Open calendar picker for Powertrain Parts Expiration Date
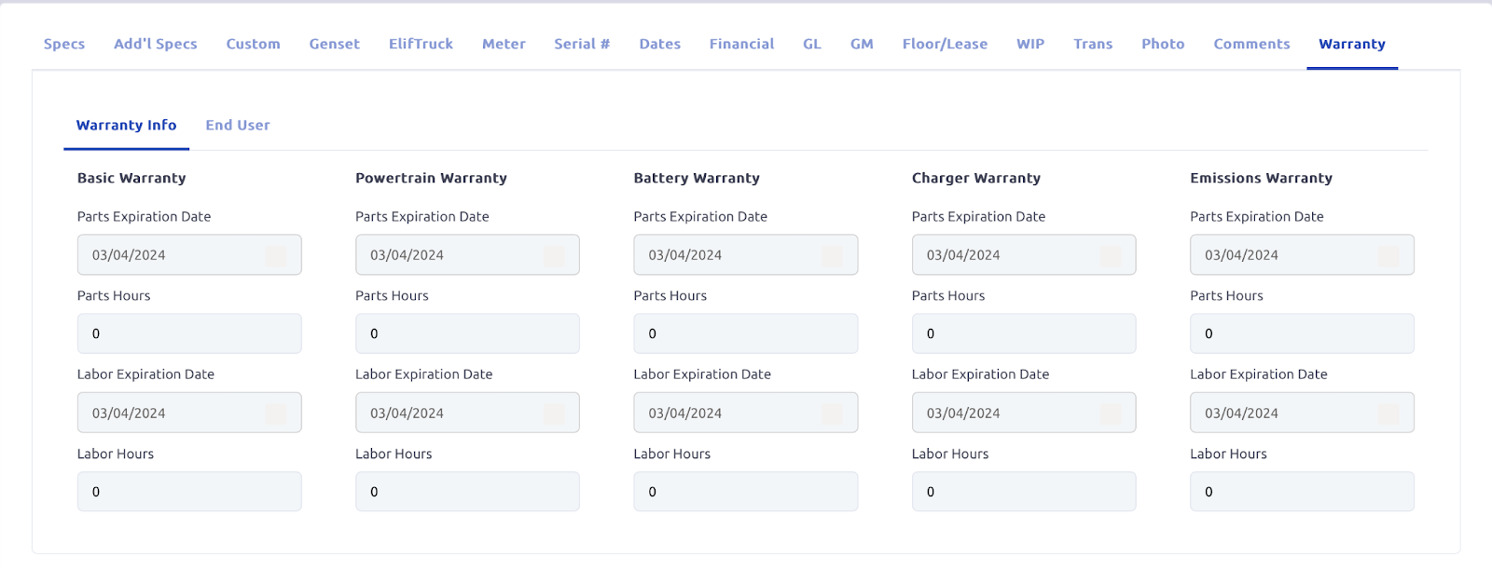Viewport: 1492px width, 570px height. (554, 255)
